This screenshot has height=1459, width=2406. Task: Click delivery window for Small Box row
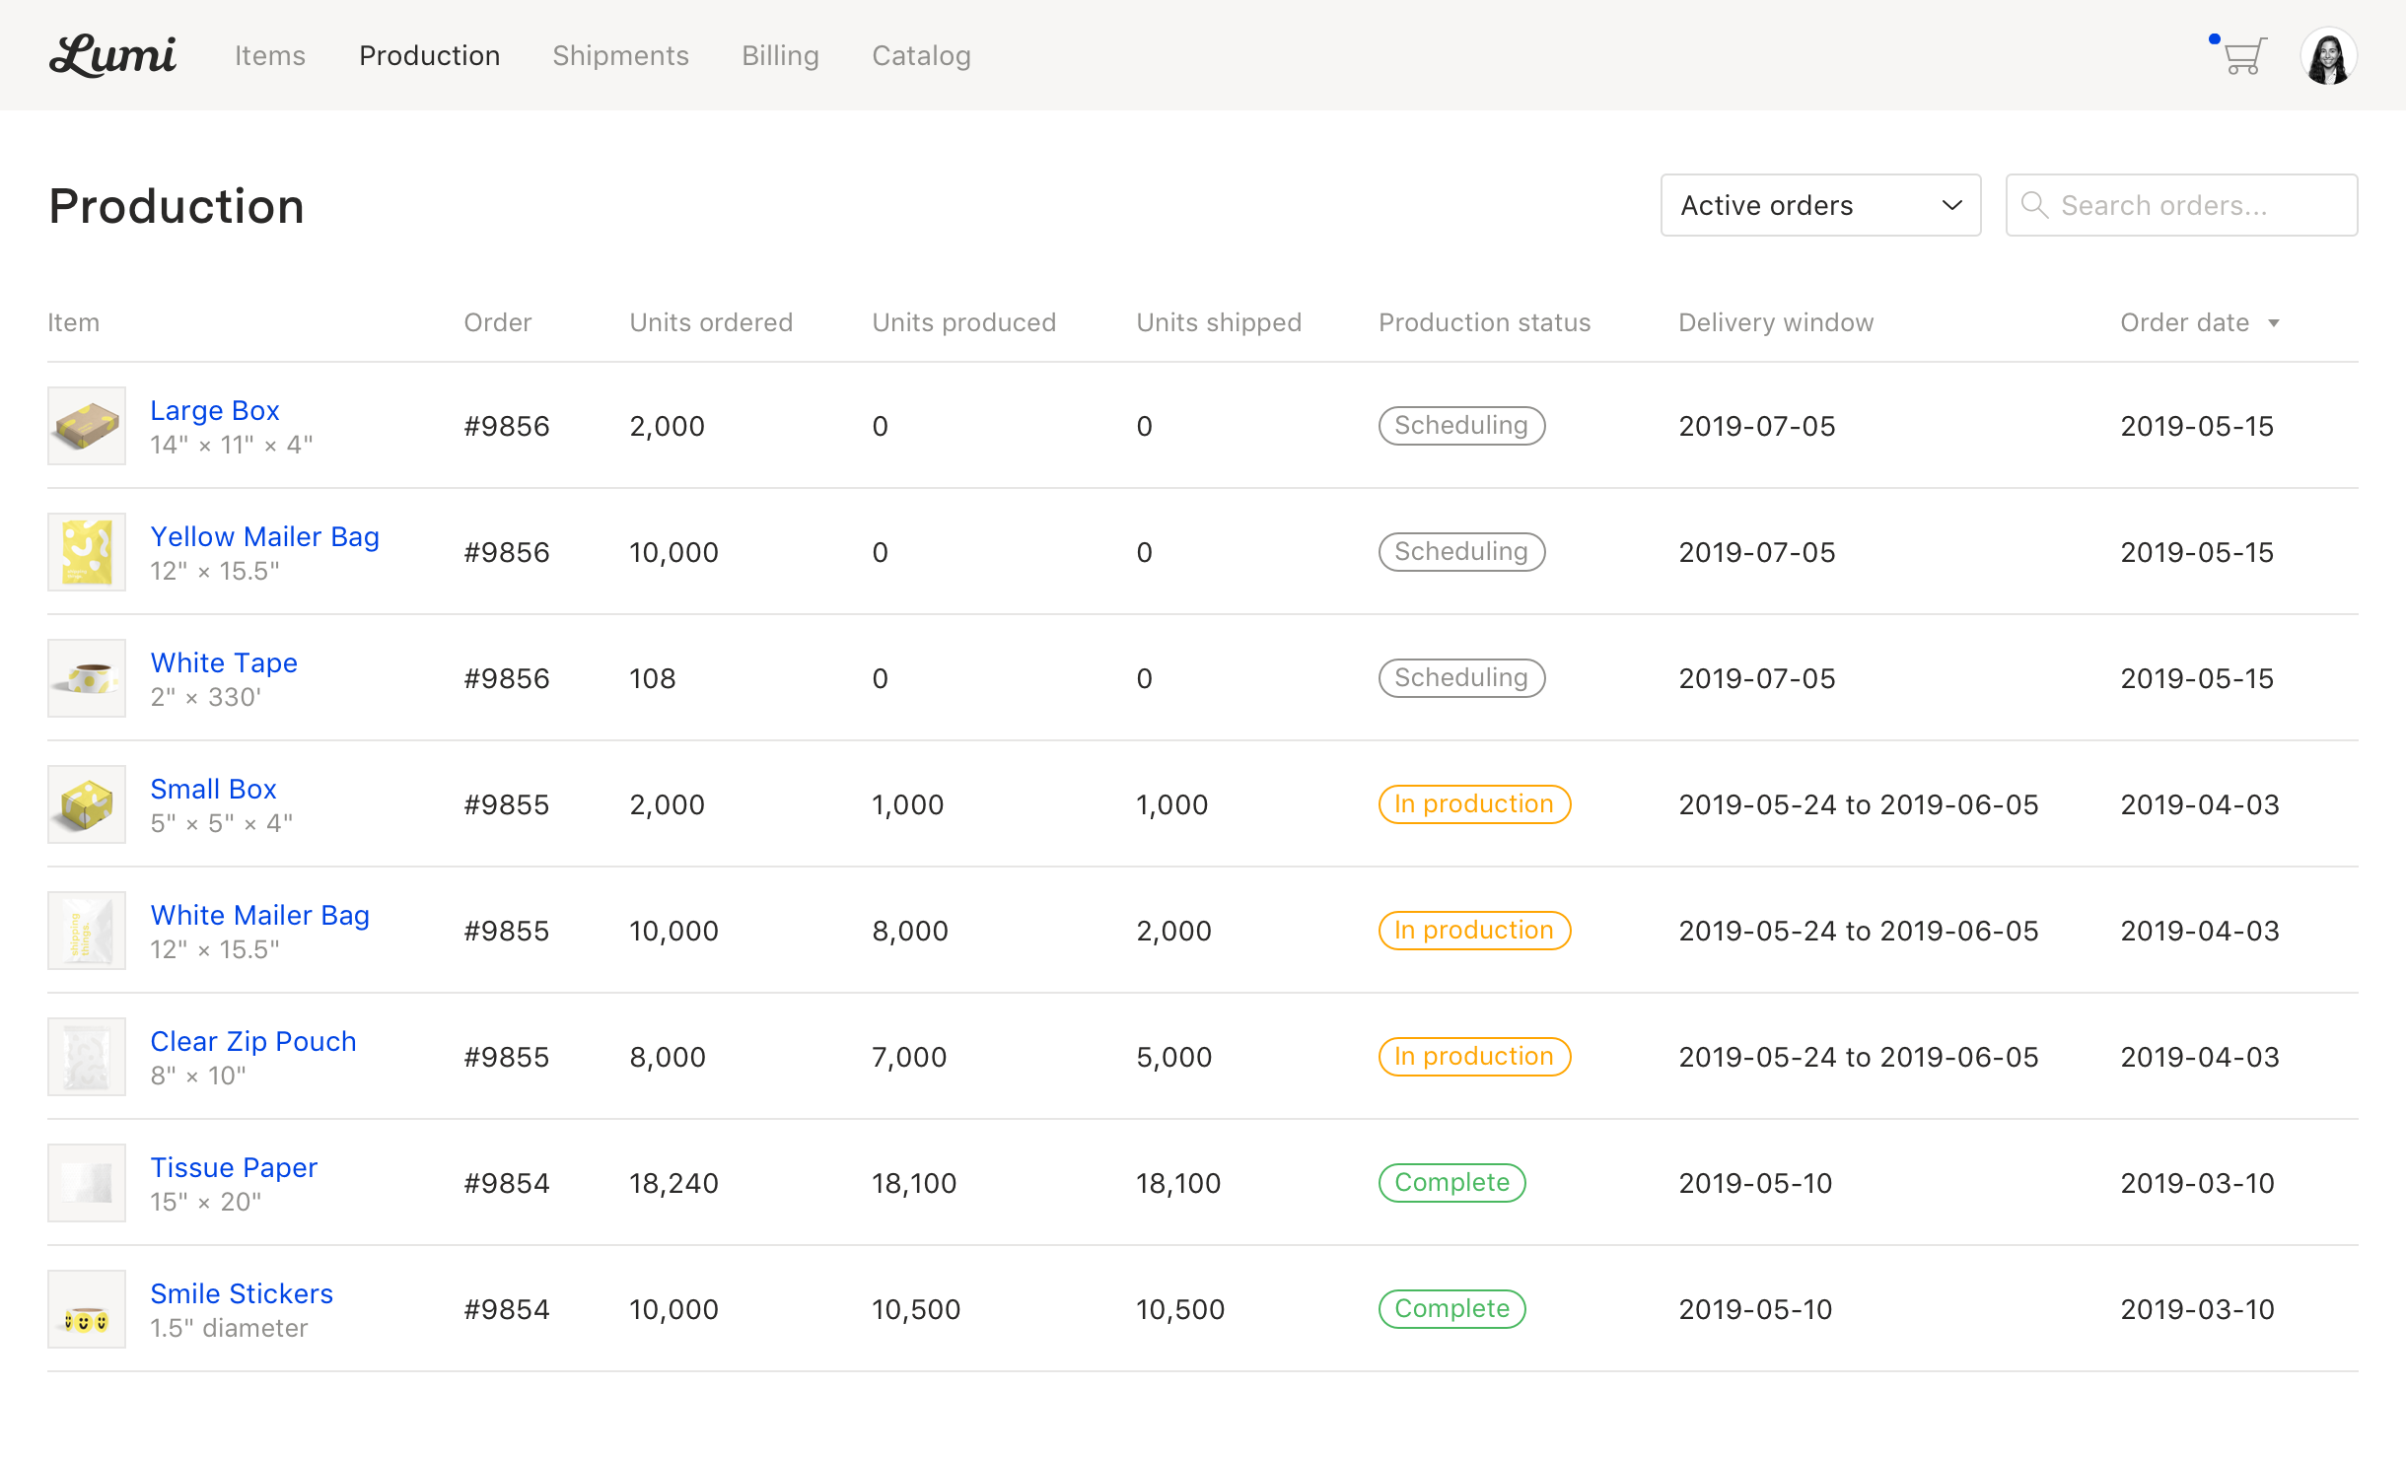tap(1859, 804)
